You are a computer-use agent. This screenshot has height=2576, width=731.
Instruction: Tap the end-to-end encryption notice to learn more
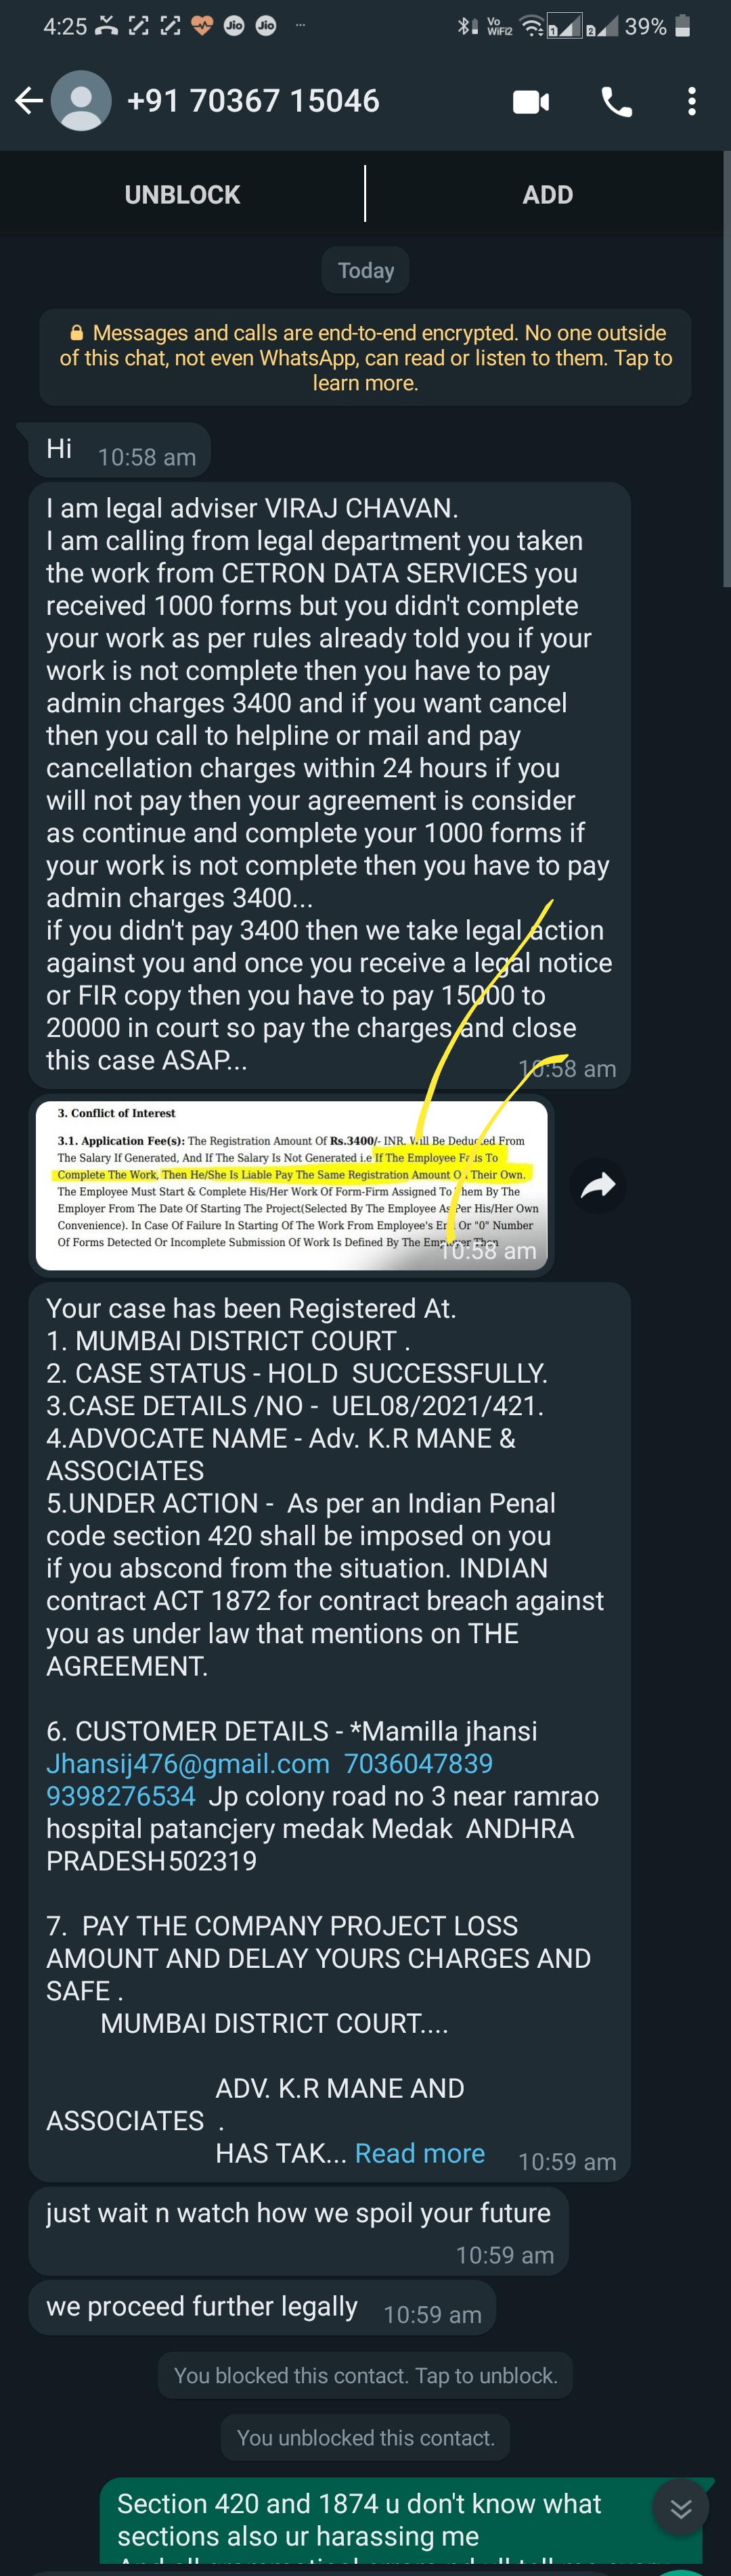pos(365,357)
